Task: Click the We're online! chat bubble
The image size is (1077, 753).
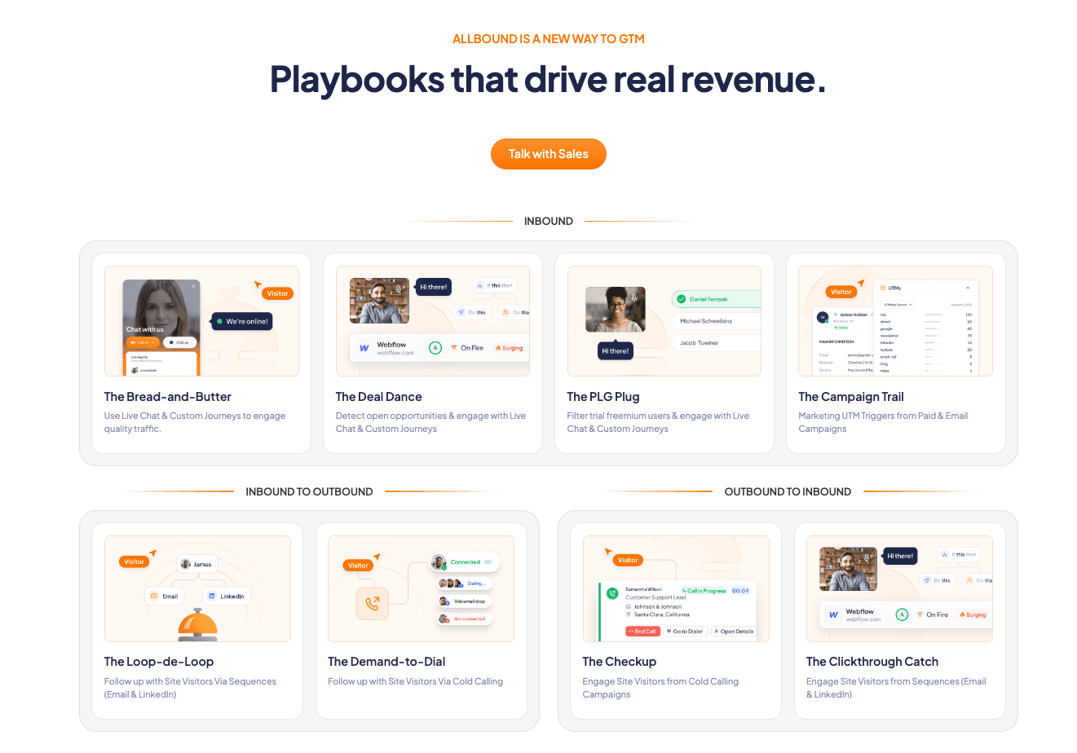Action: pos(242,321)
